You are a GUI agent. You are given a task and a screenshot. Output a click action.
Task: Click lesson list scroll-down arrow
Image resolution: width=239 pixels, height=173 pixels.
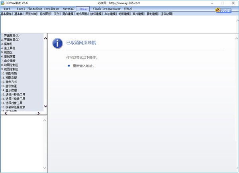pyautogui.click(x=45, y=106)
